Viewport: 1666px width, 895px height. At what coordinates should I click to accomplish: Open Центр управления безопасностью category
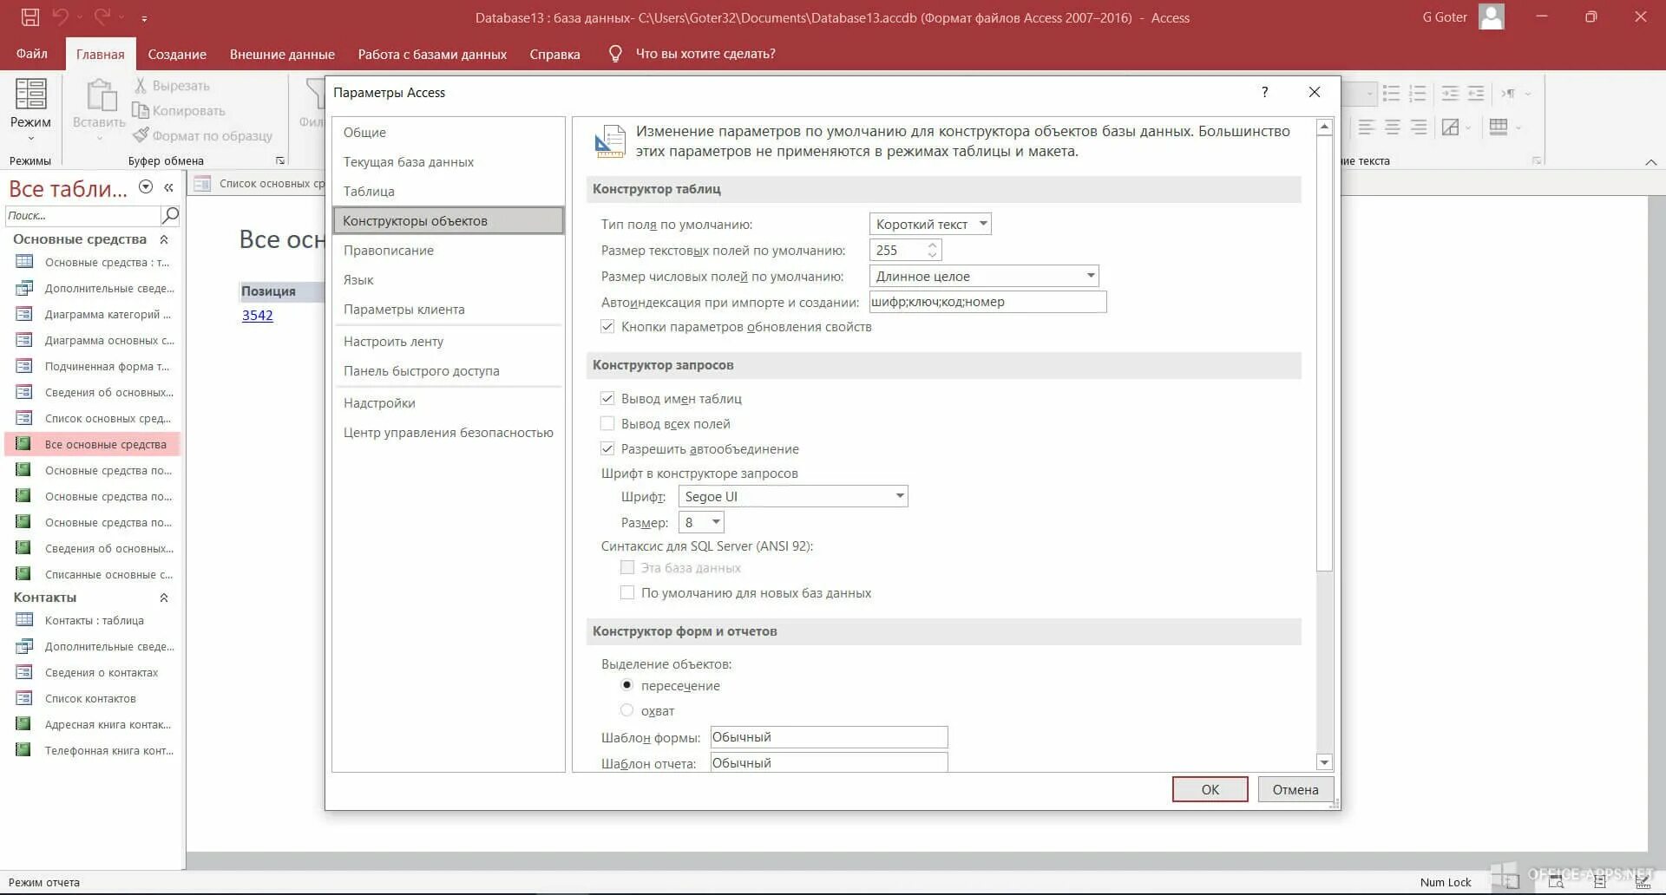coord(449,433)
